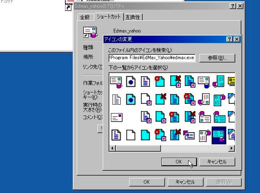Click icon list scrollbar left arrow
Viewport: 260px width, 193px height.
[113, 148]
